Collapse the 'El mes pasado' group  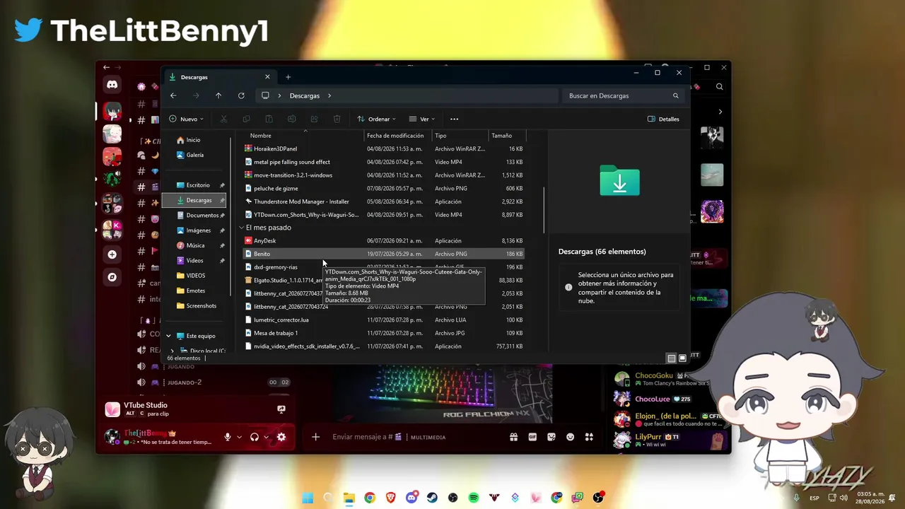tap(242, 228)
